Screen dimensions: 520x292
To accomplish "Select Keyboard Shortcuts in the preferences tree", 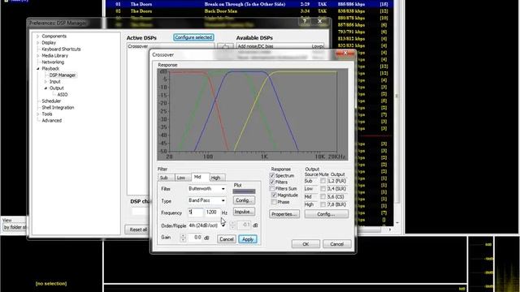I will (61, 49).
